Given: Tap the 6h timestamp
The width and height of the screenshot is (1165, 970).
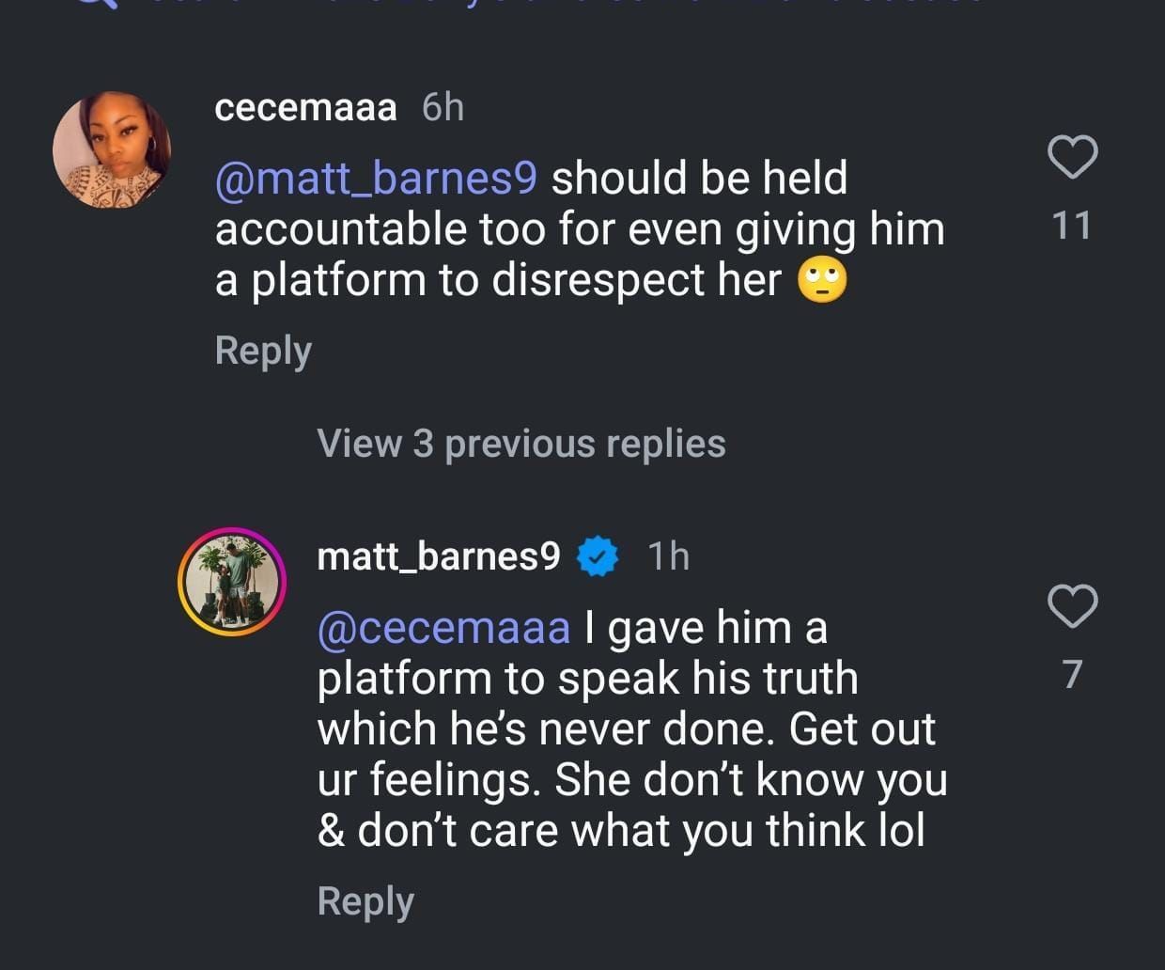Looking at the screenshot, I should [x=443, y=107].
